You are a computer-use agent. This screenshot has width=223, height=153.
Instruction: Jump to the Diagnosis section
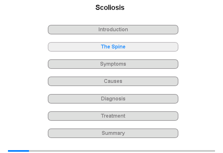[x=113, y=99]
